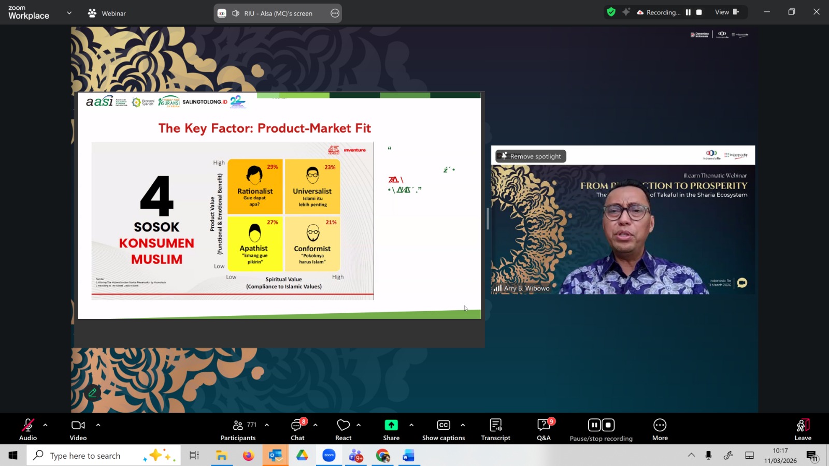Expand the Audio options arrow
This screenshot has width=829, height=466.
coord(46,425)
